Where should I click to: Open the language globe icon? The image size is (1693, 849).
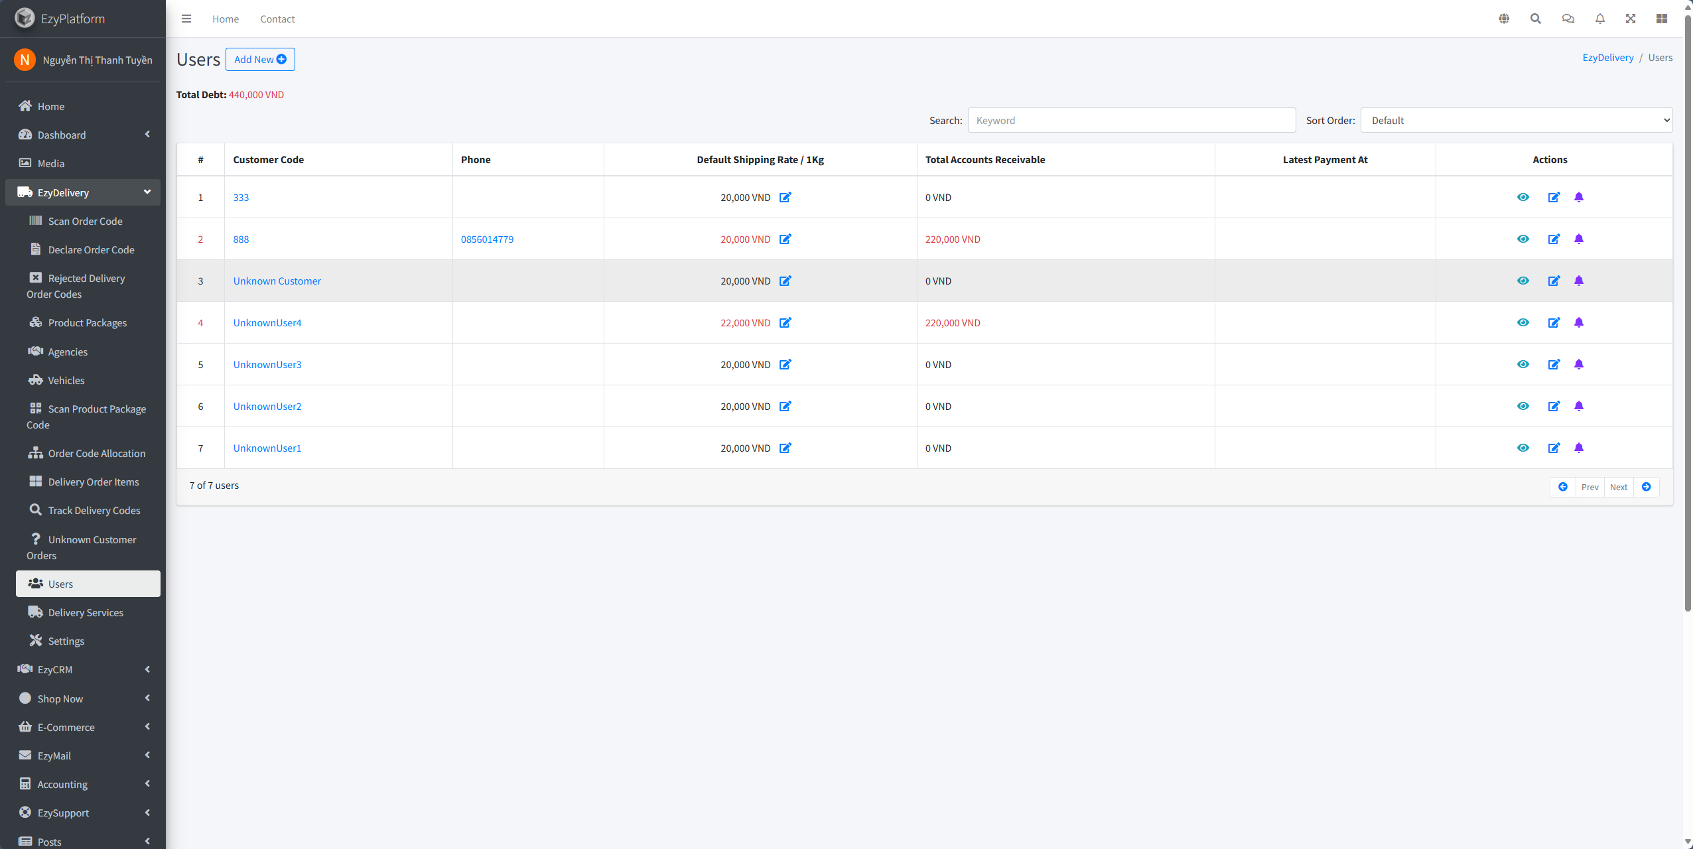click(x=1504, y=19)
